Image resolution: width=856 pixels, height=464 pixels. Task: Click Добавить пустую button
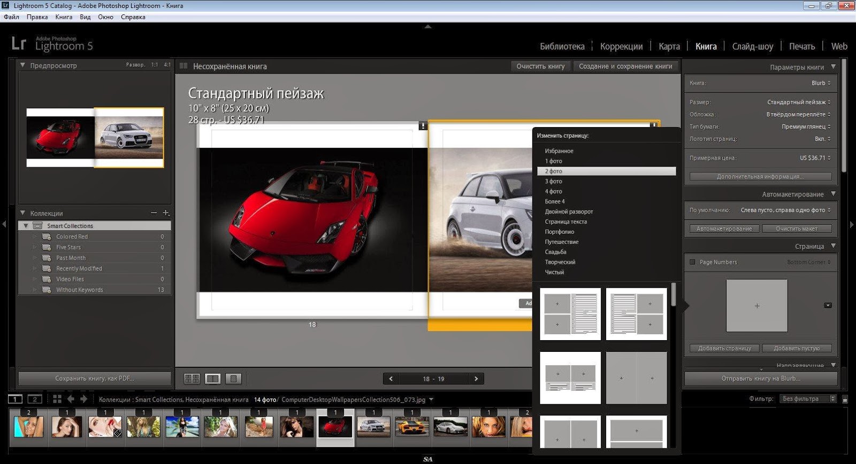coord(797,348)
